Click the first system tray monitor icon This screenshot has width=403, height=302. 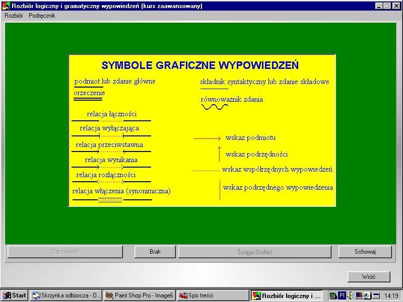(x=333, y=295)
